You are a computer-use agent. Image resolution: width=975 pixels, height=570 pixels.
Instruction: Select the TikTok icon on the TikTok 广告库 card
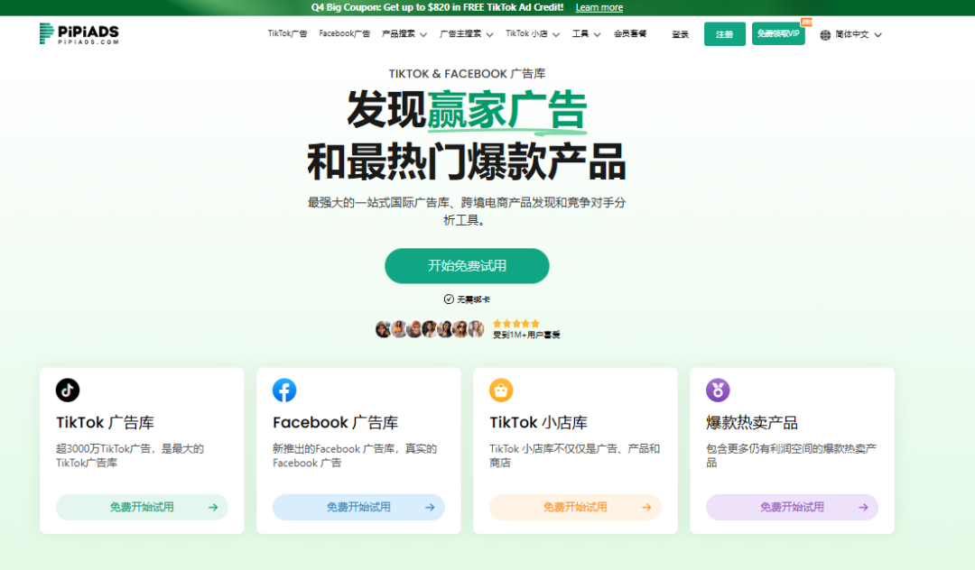coord(67,390)
